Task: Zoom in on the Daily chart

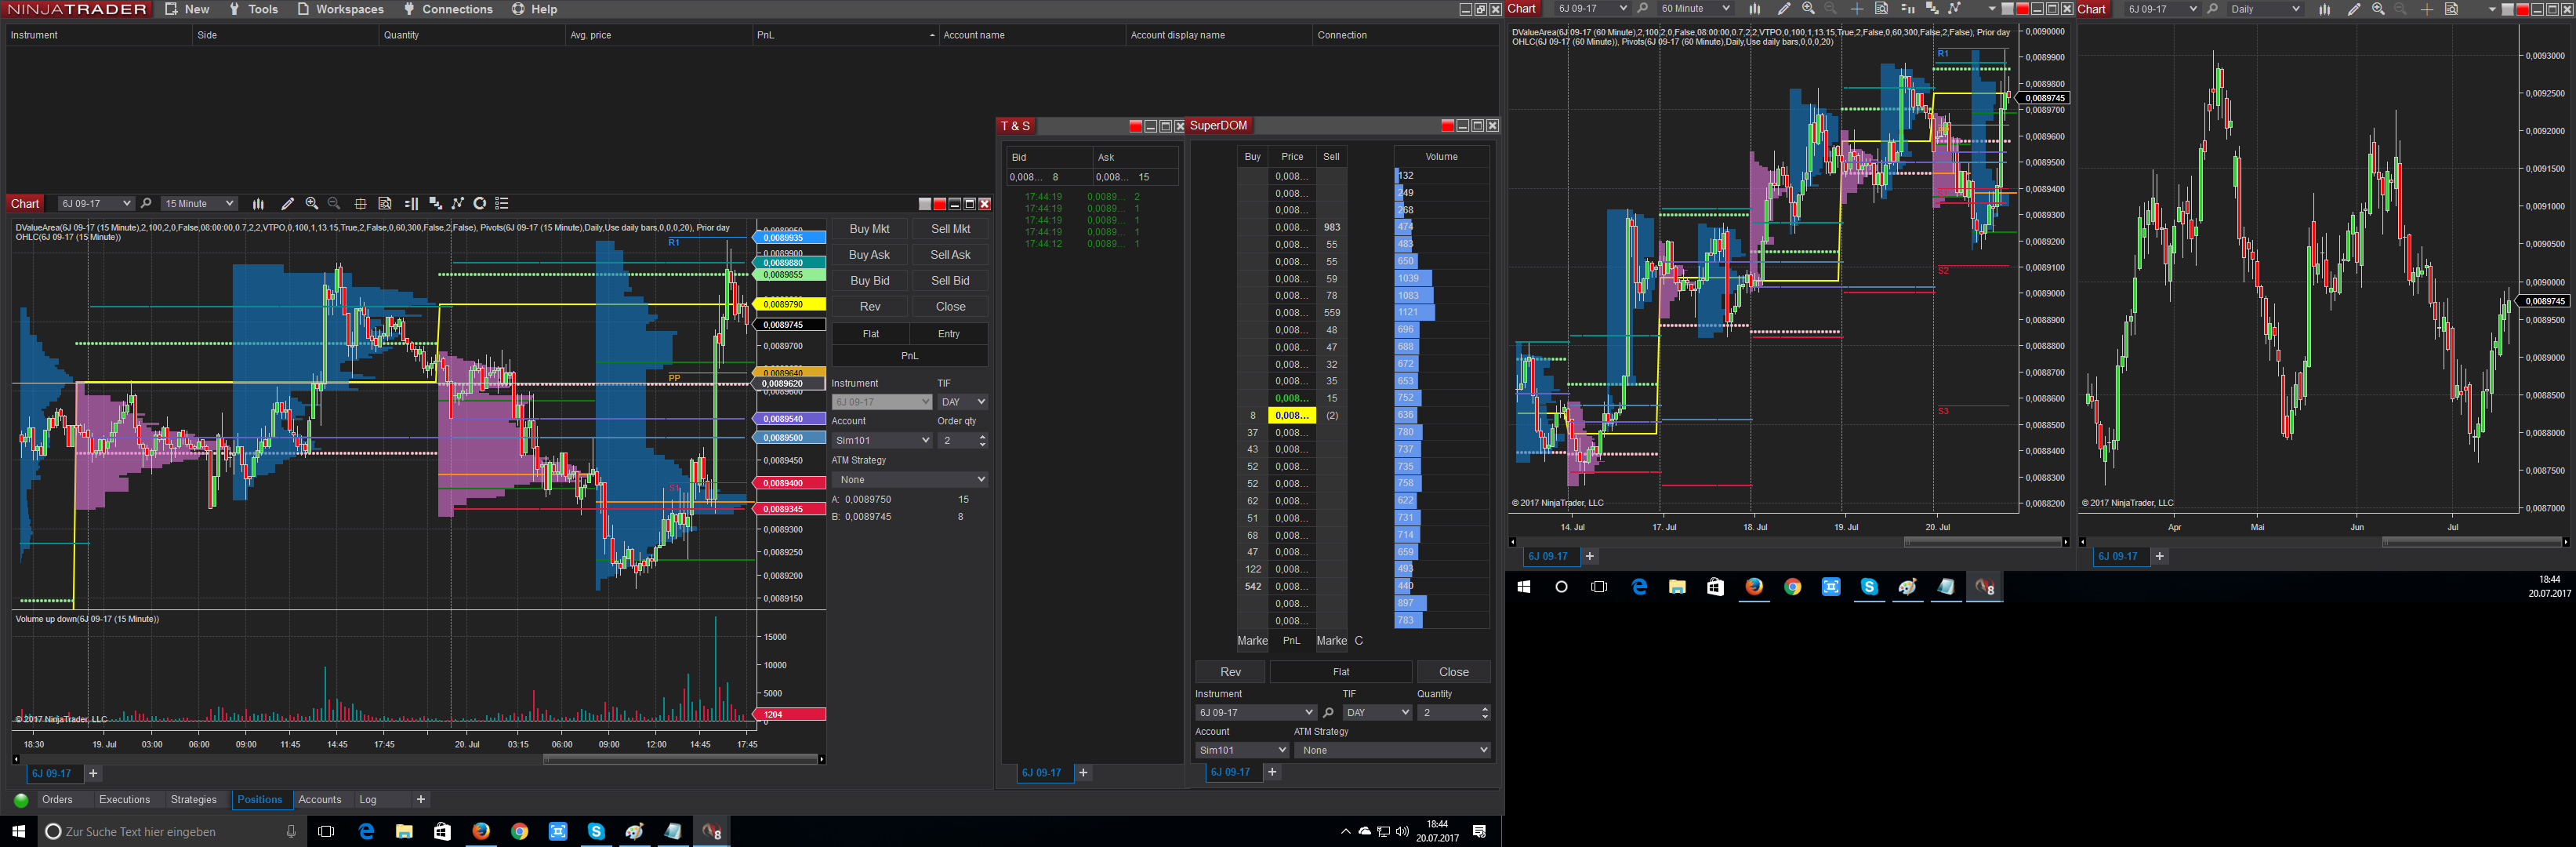Action: pos(2378,9)
